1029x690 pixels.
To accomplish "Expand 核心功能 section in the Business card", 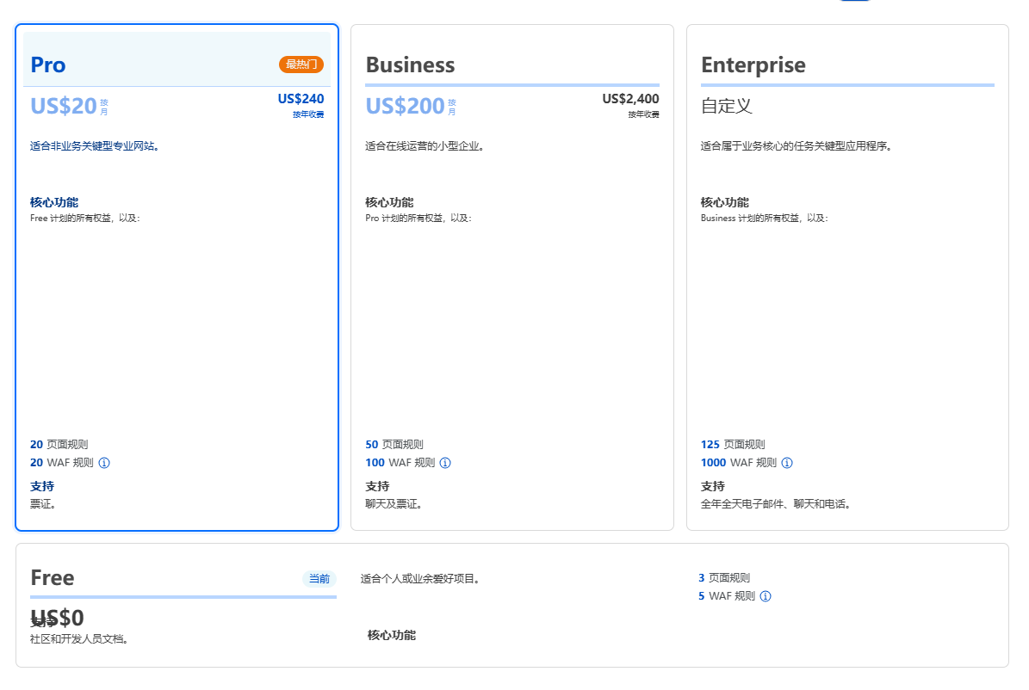I will (x=389, y=202).
